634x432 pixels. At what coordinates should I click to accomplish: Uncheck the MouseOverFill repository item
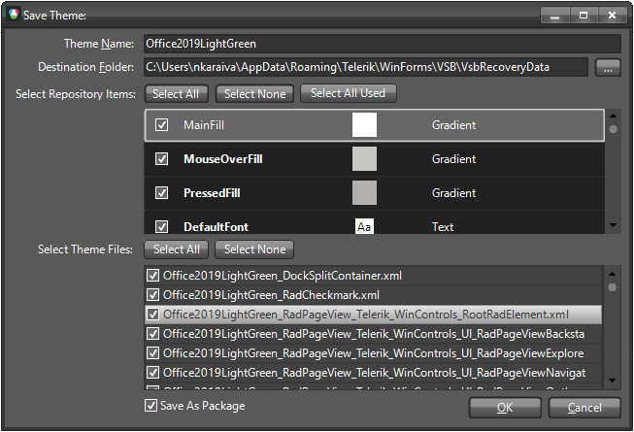(x=162, y=159)
